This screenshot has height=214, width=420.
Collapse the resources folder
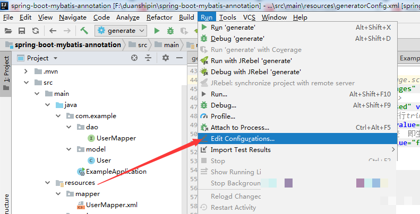click(x=47, y=183)
